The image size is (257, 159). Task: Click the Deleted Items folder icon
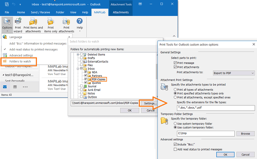coord(85,54)
